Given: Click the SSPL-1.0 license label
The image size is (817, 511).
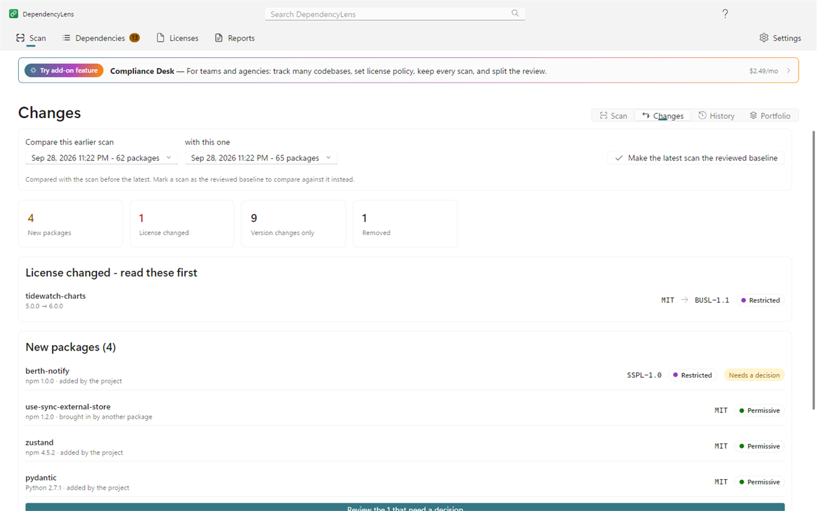Looking at the screenshot, I should point(644,375).
